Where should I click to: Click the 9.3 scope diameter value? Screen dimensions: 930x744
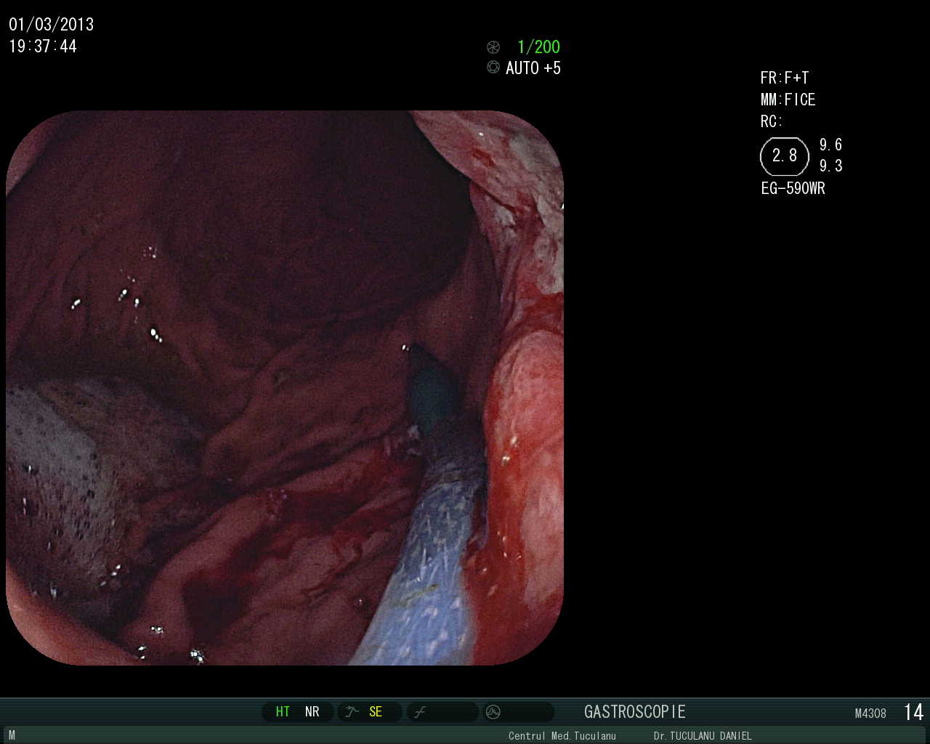[831, 166]
